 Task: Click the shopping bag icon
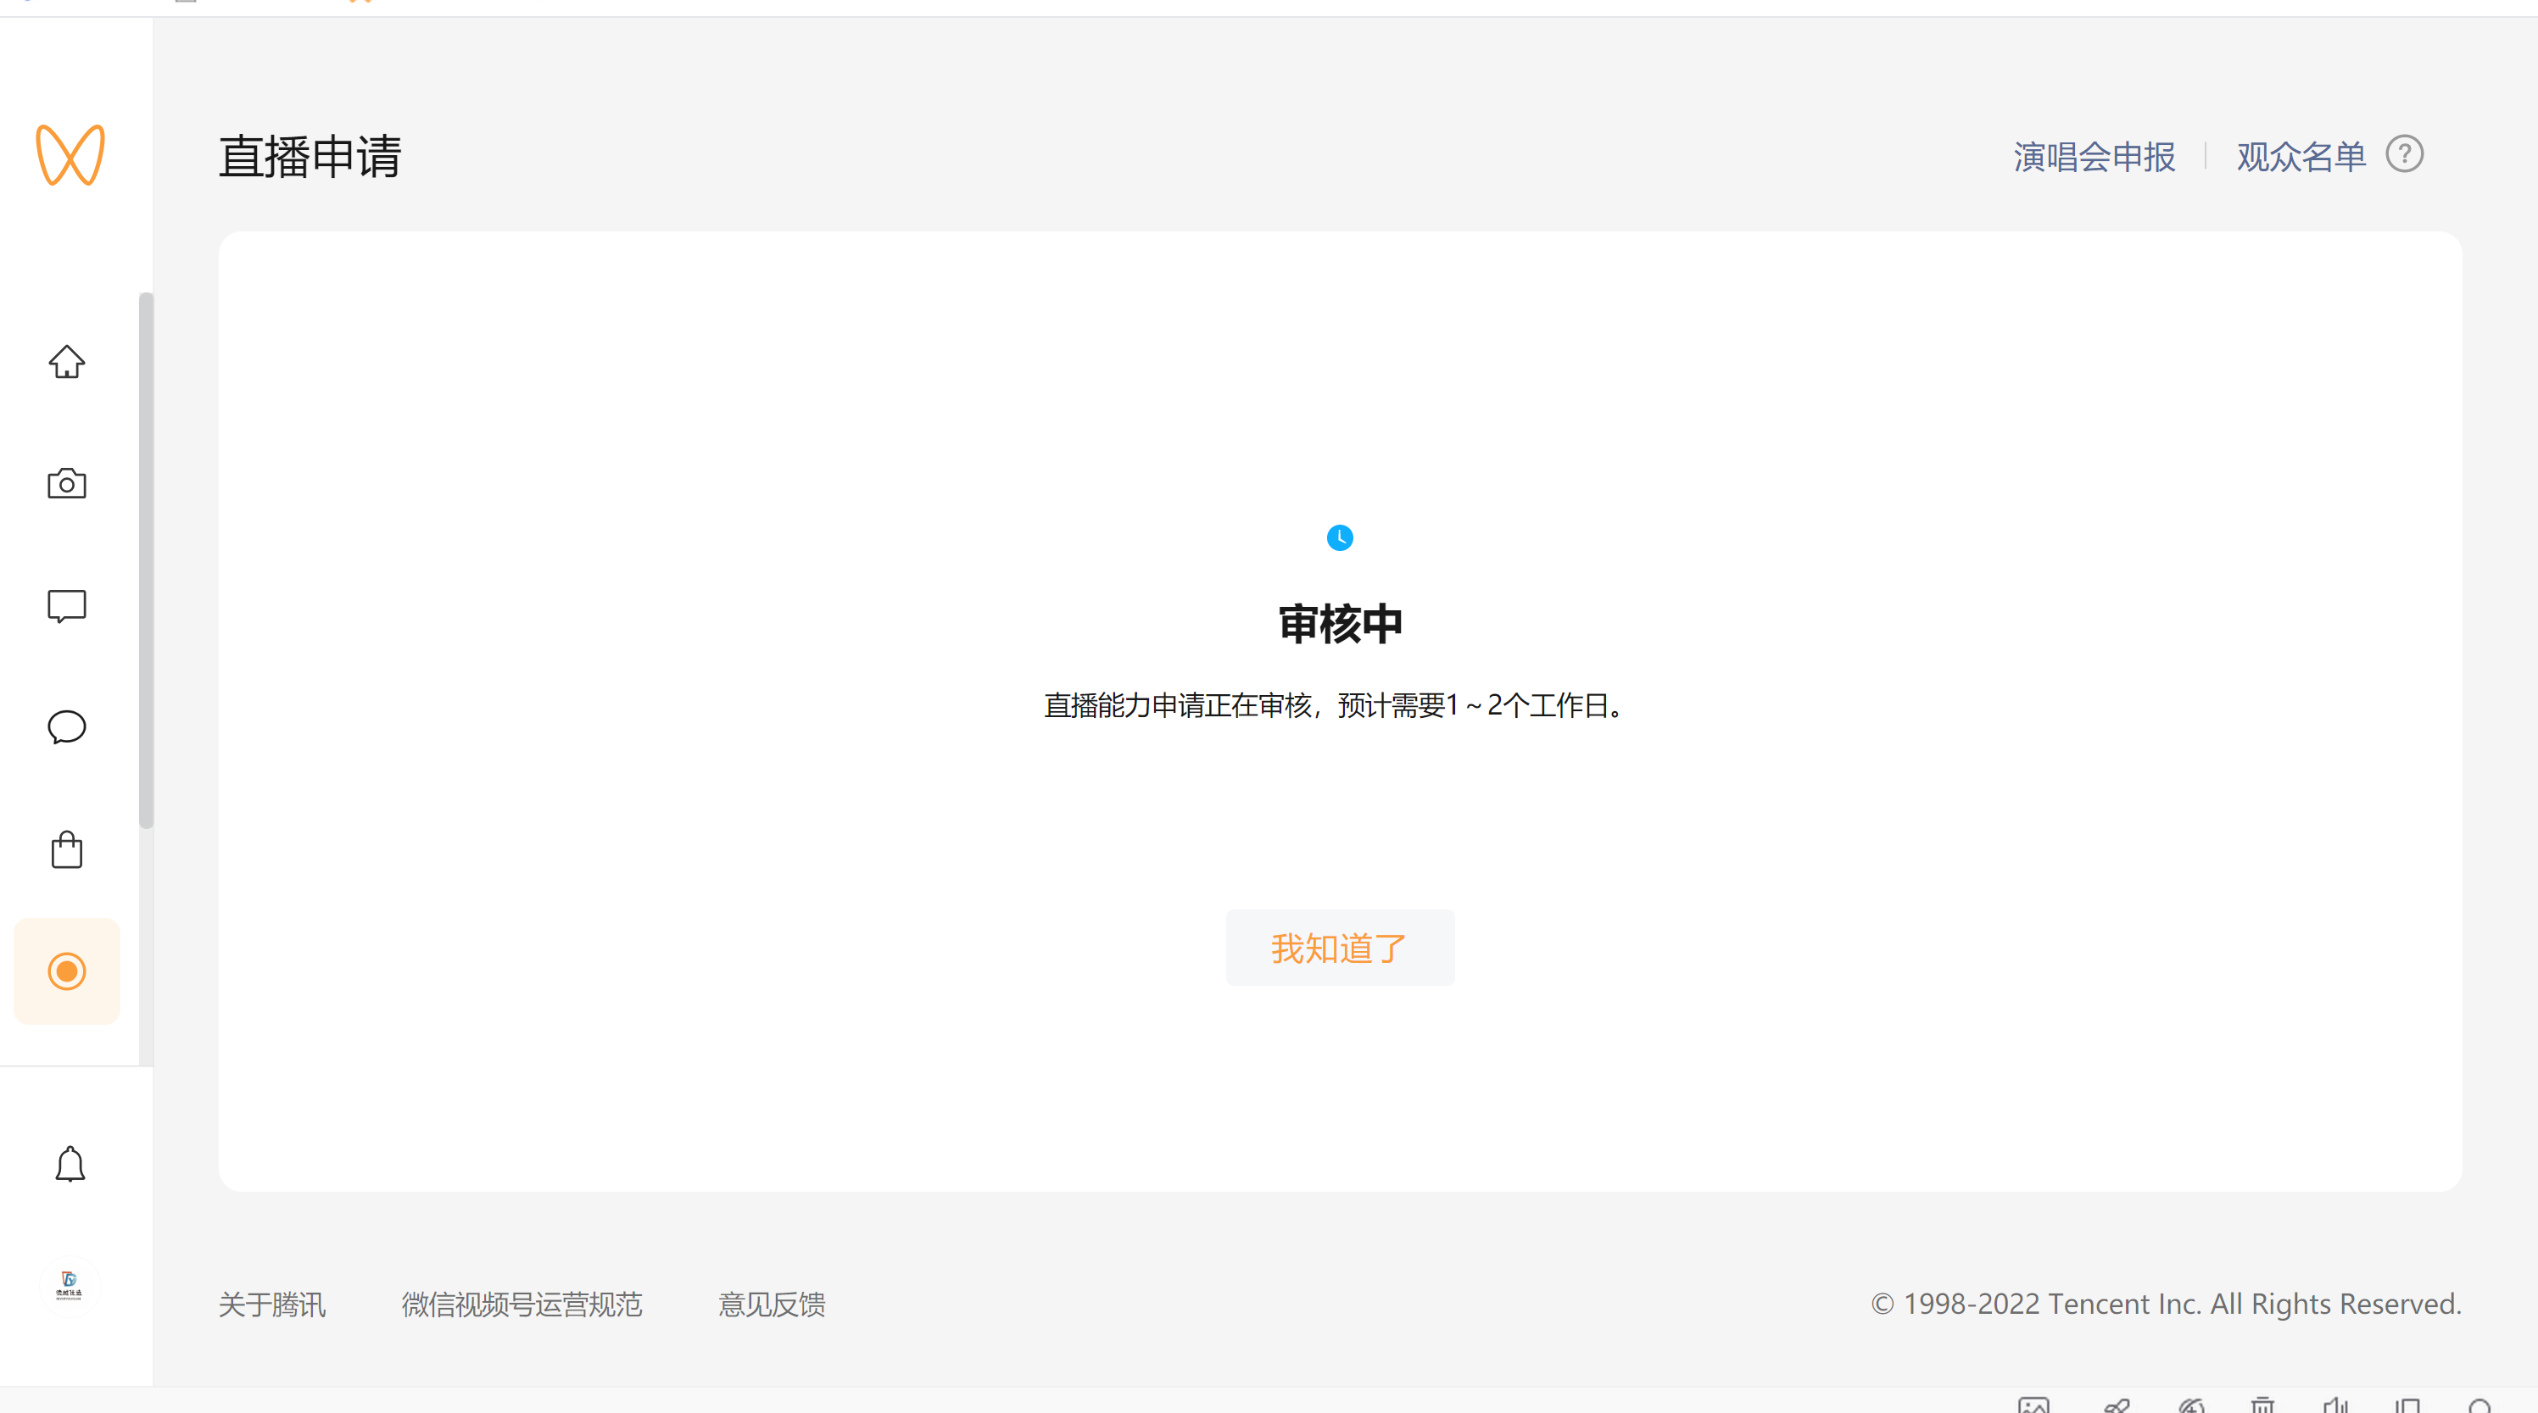(x=67, y=850)
